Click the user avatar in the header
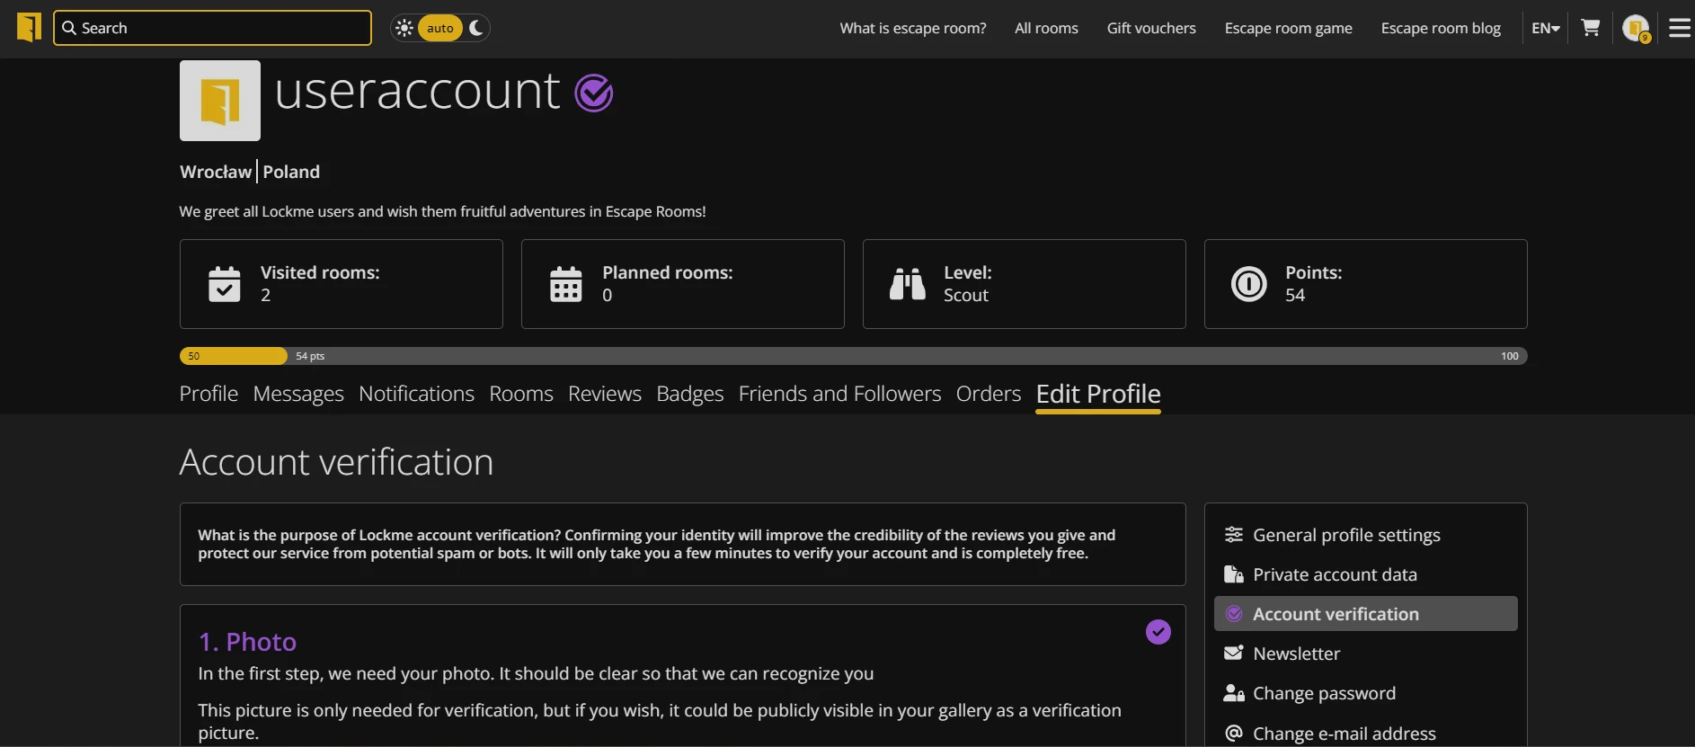 [1635, 28]
